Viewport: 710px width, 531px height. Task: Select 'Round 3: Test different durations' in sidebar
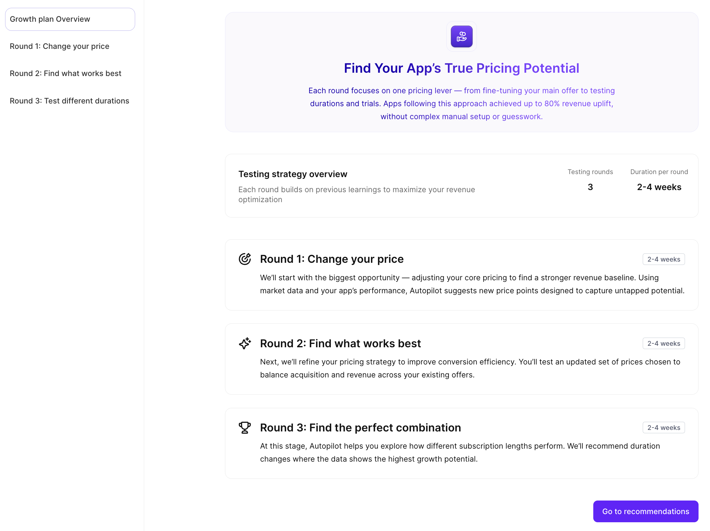click(69, 100)
